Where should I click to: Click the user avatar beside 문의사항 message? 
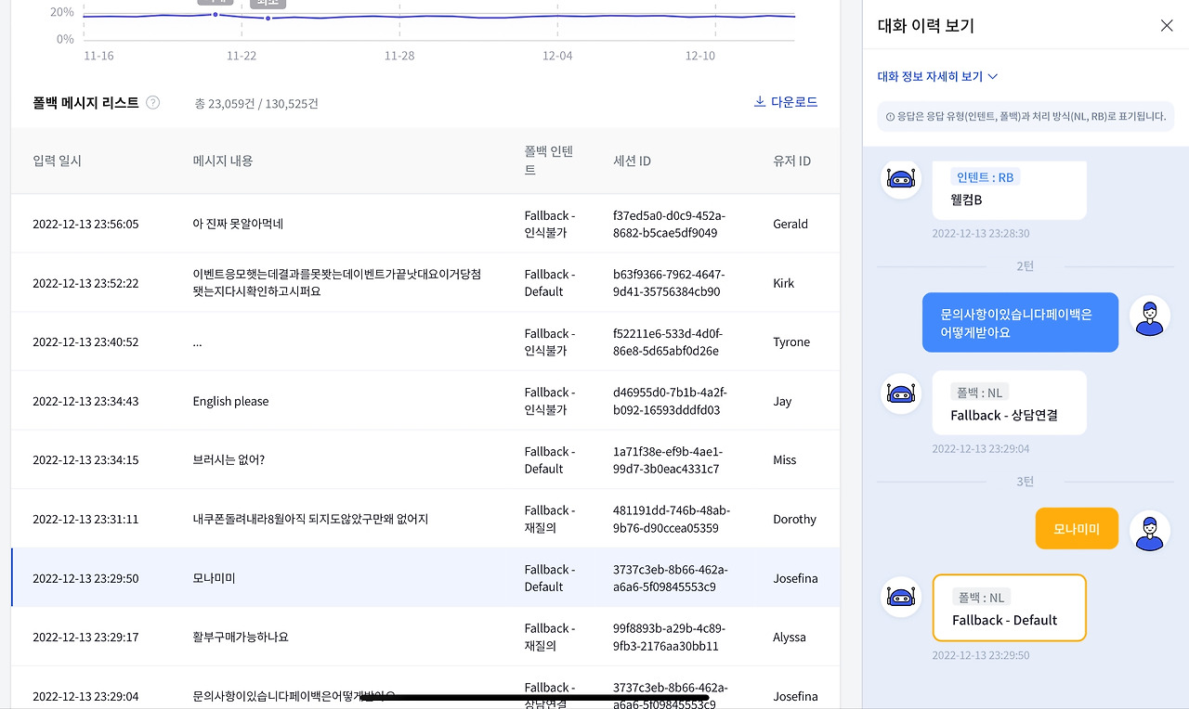click(x=1149, y=316)
